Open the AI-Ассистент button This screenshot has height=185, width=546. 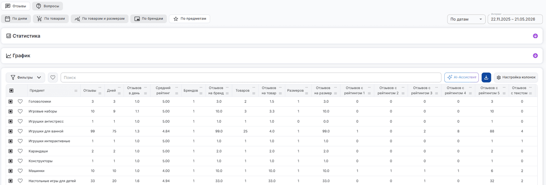(461, 77)
